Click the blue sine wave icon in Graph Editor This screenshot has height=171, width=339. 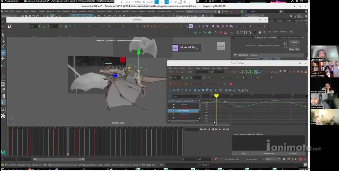[225, 84]
